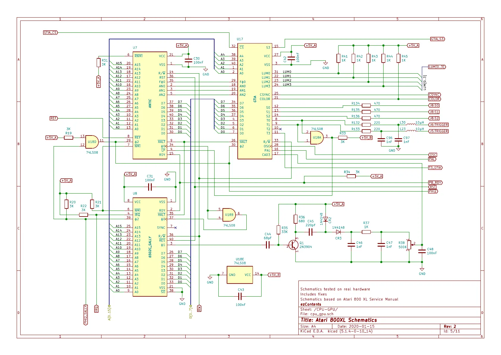Click the R135 470 resistor symbol
The image size is (501, 355).
tap(366, 112)
